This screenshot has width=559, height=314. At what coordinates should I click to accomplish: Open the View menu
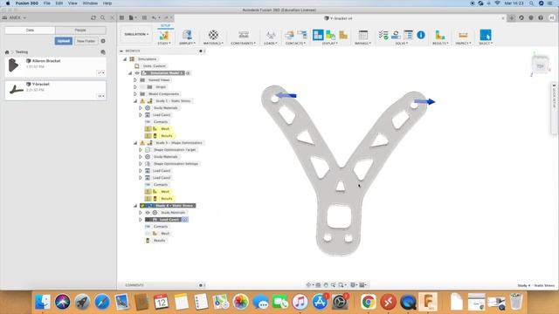pos(72,3)
